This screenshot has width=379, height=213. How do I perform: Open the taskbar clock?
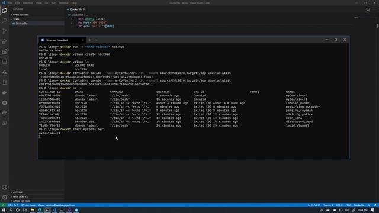(x=362, y=211)
